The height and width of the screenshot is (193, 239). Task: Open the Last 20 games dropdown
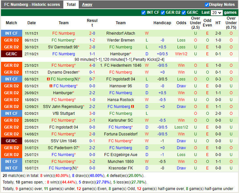pyautogui.click(x=216, y=12)
